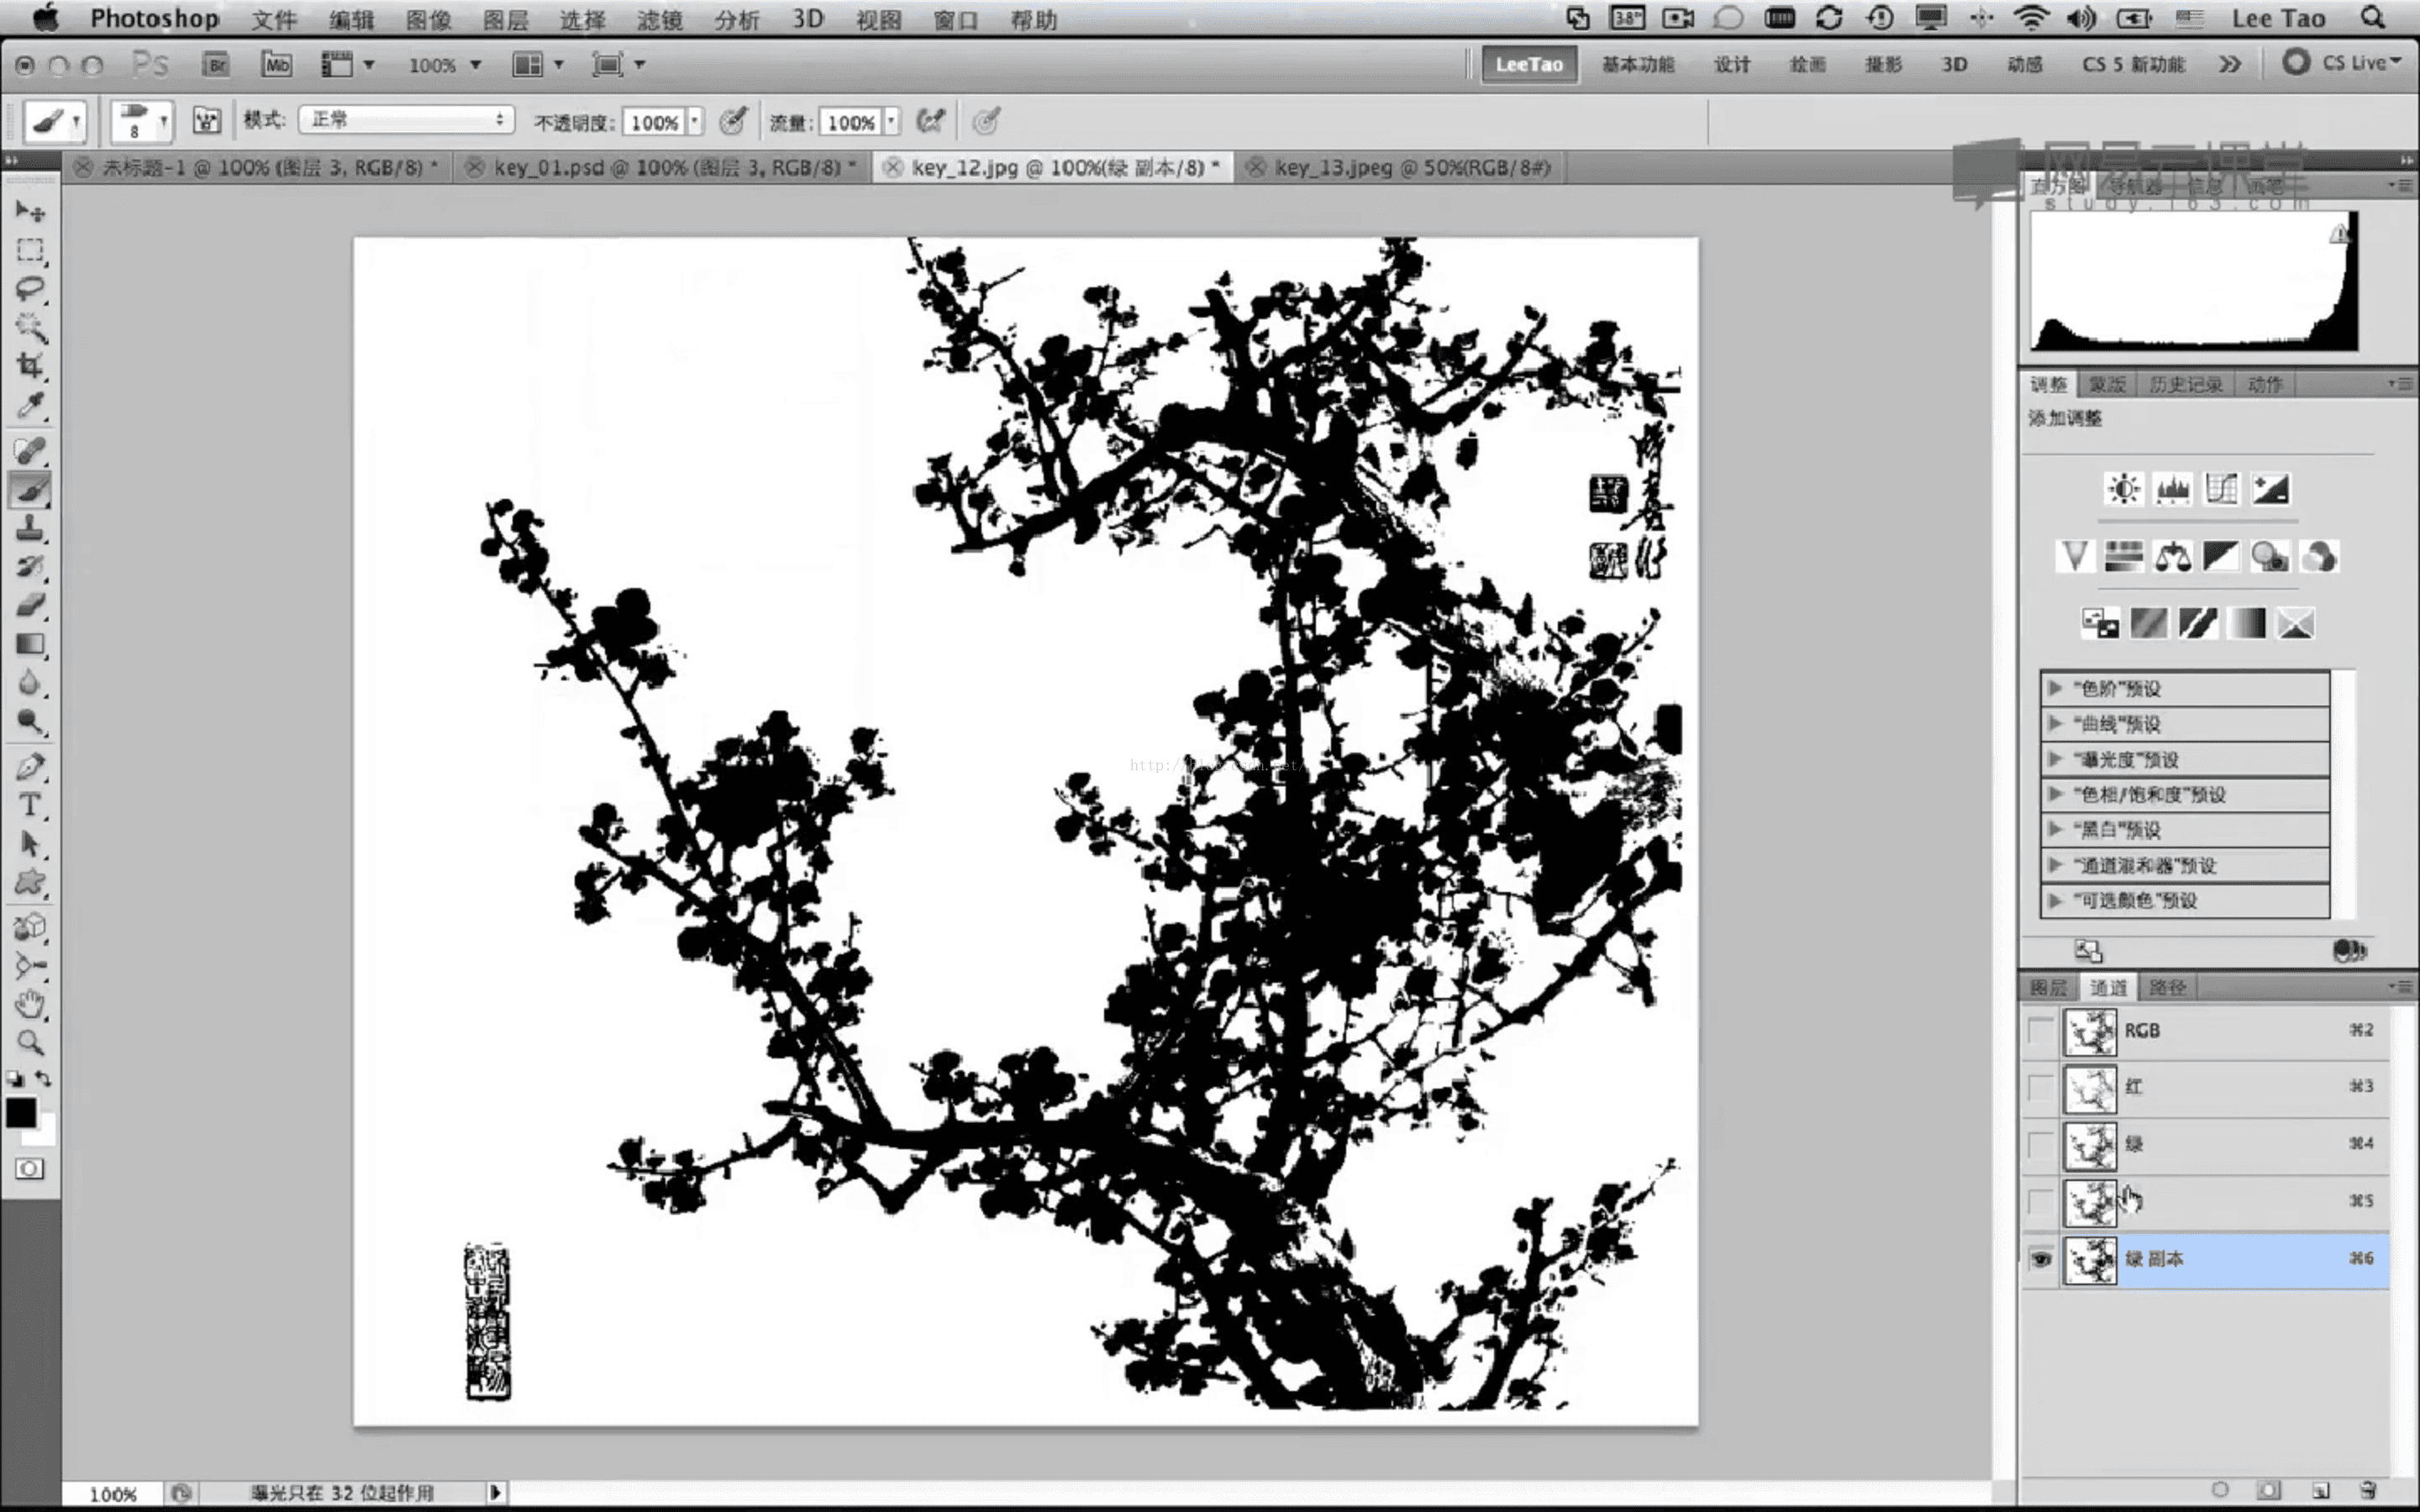Select the Lasso tool

coord(30,289)
